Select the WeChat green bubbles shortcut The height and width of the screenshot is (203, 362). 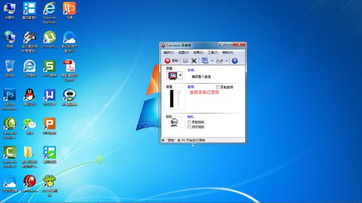[x=29, y=126]
